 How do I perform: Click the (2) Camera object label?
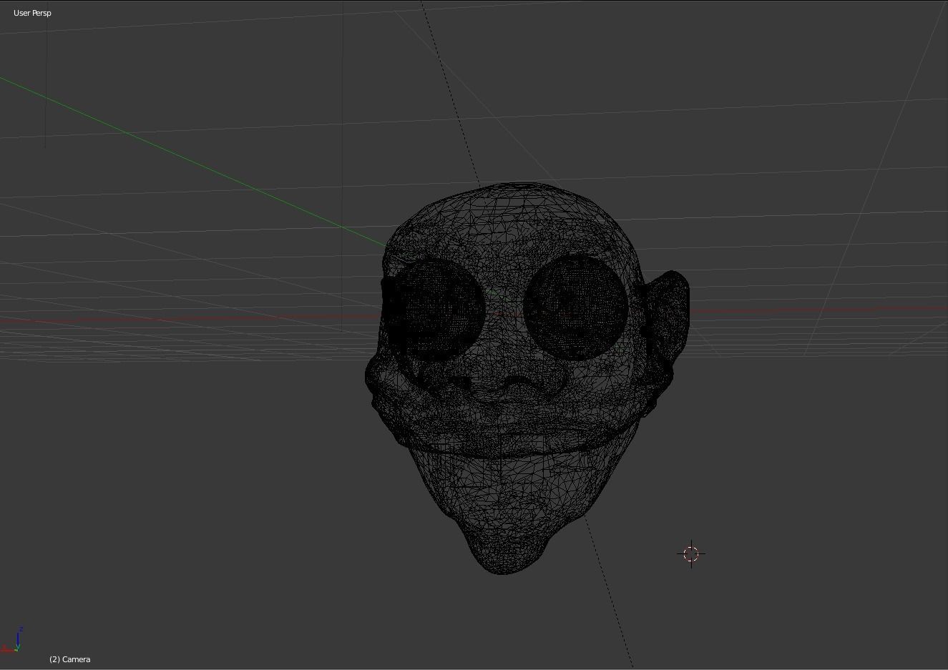[69, 659]
